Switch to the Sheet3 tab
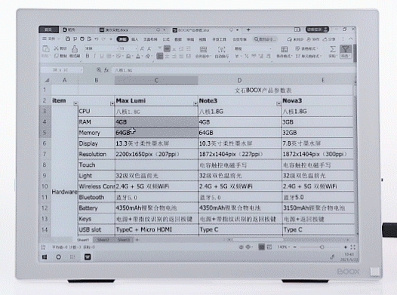 coord(124,240)
